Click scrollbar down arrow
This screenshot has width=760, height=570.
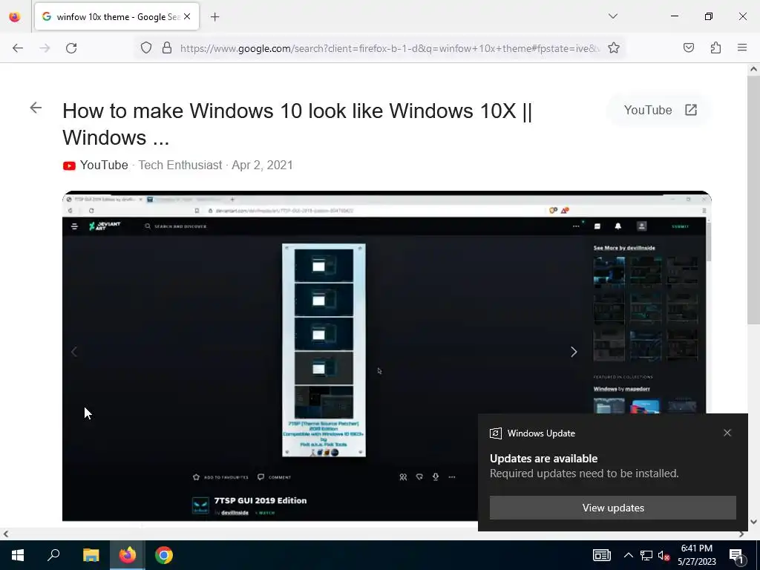click(753, 522)
